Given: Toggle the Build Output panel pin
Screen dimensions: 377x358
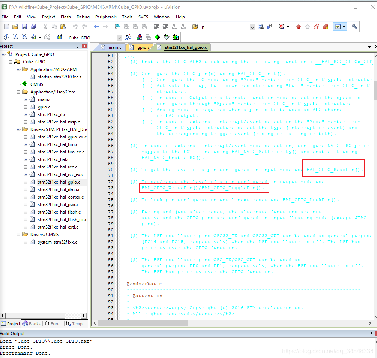Looking at the screenshot, I should (x=371, y=334).
